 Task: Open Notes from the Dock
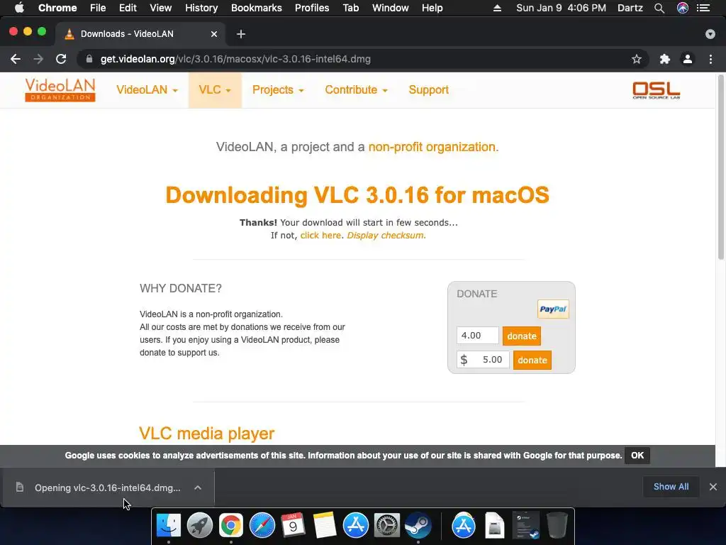pyautogui.click(x=324, y=526)
